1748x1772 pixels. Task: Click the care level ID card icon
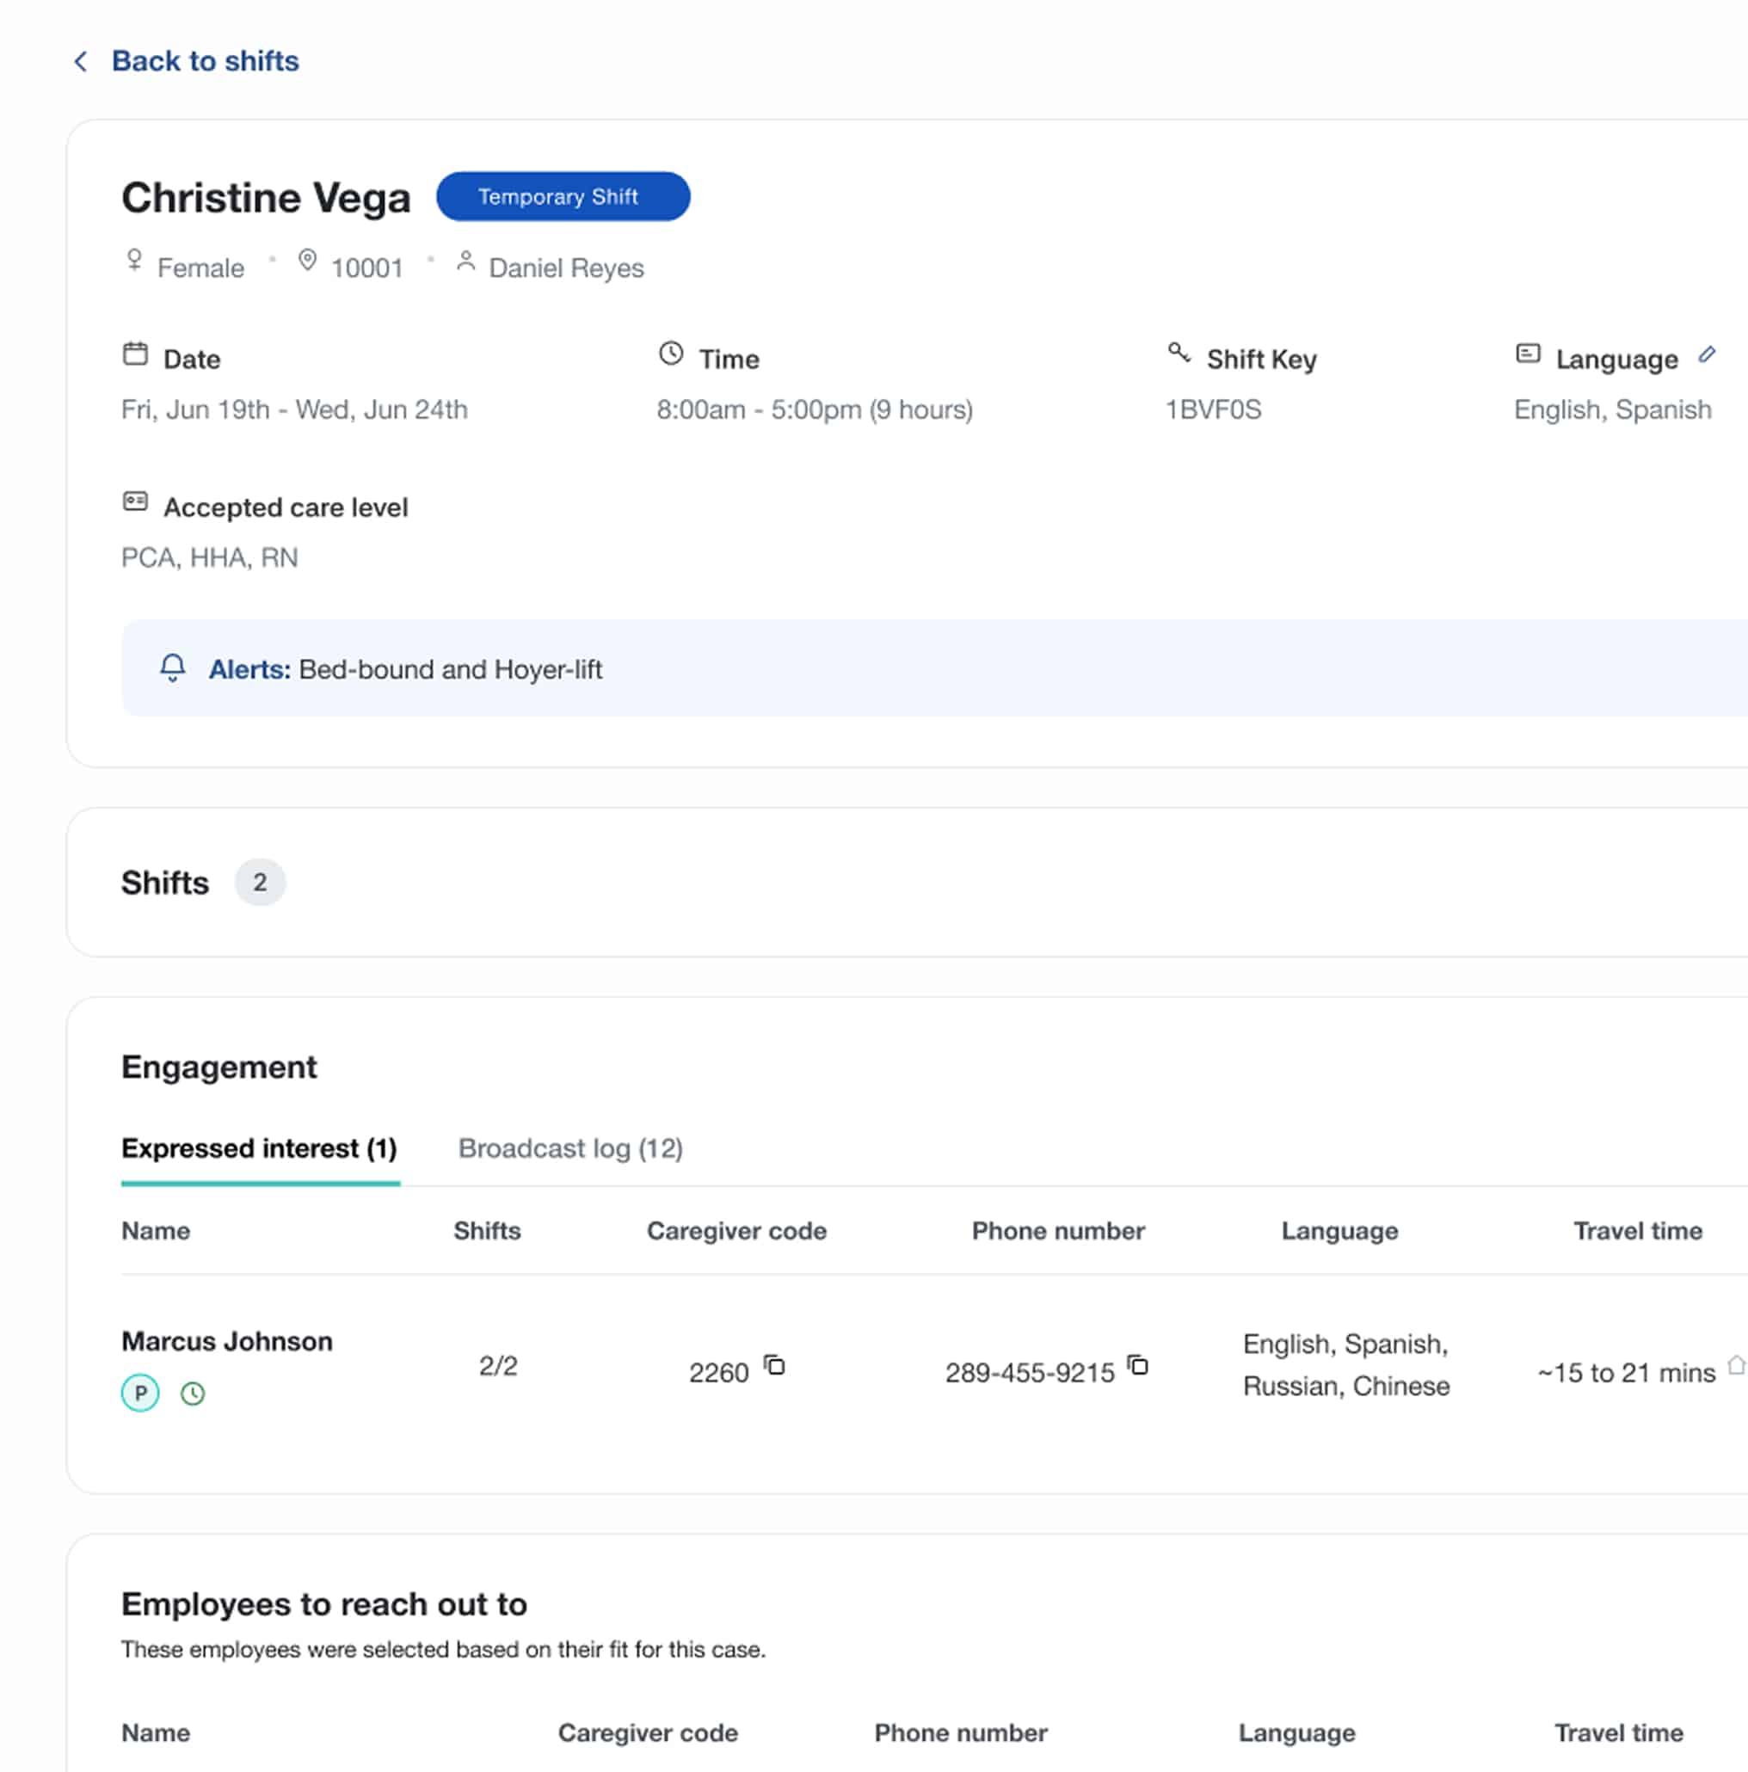tap(135, 501)
